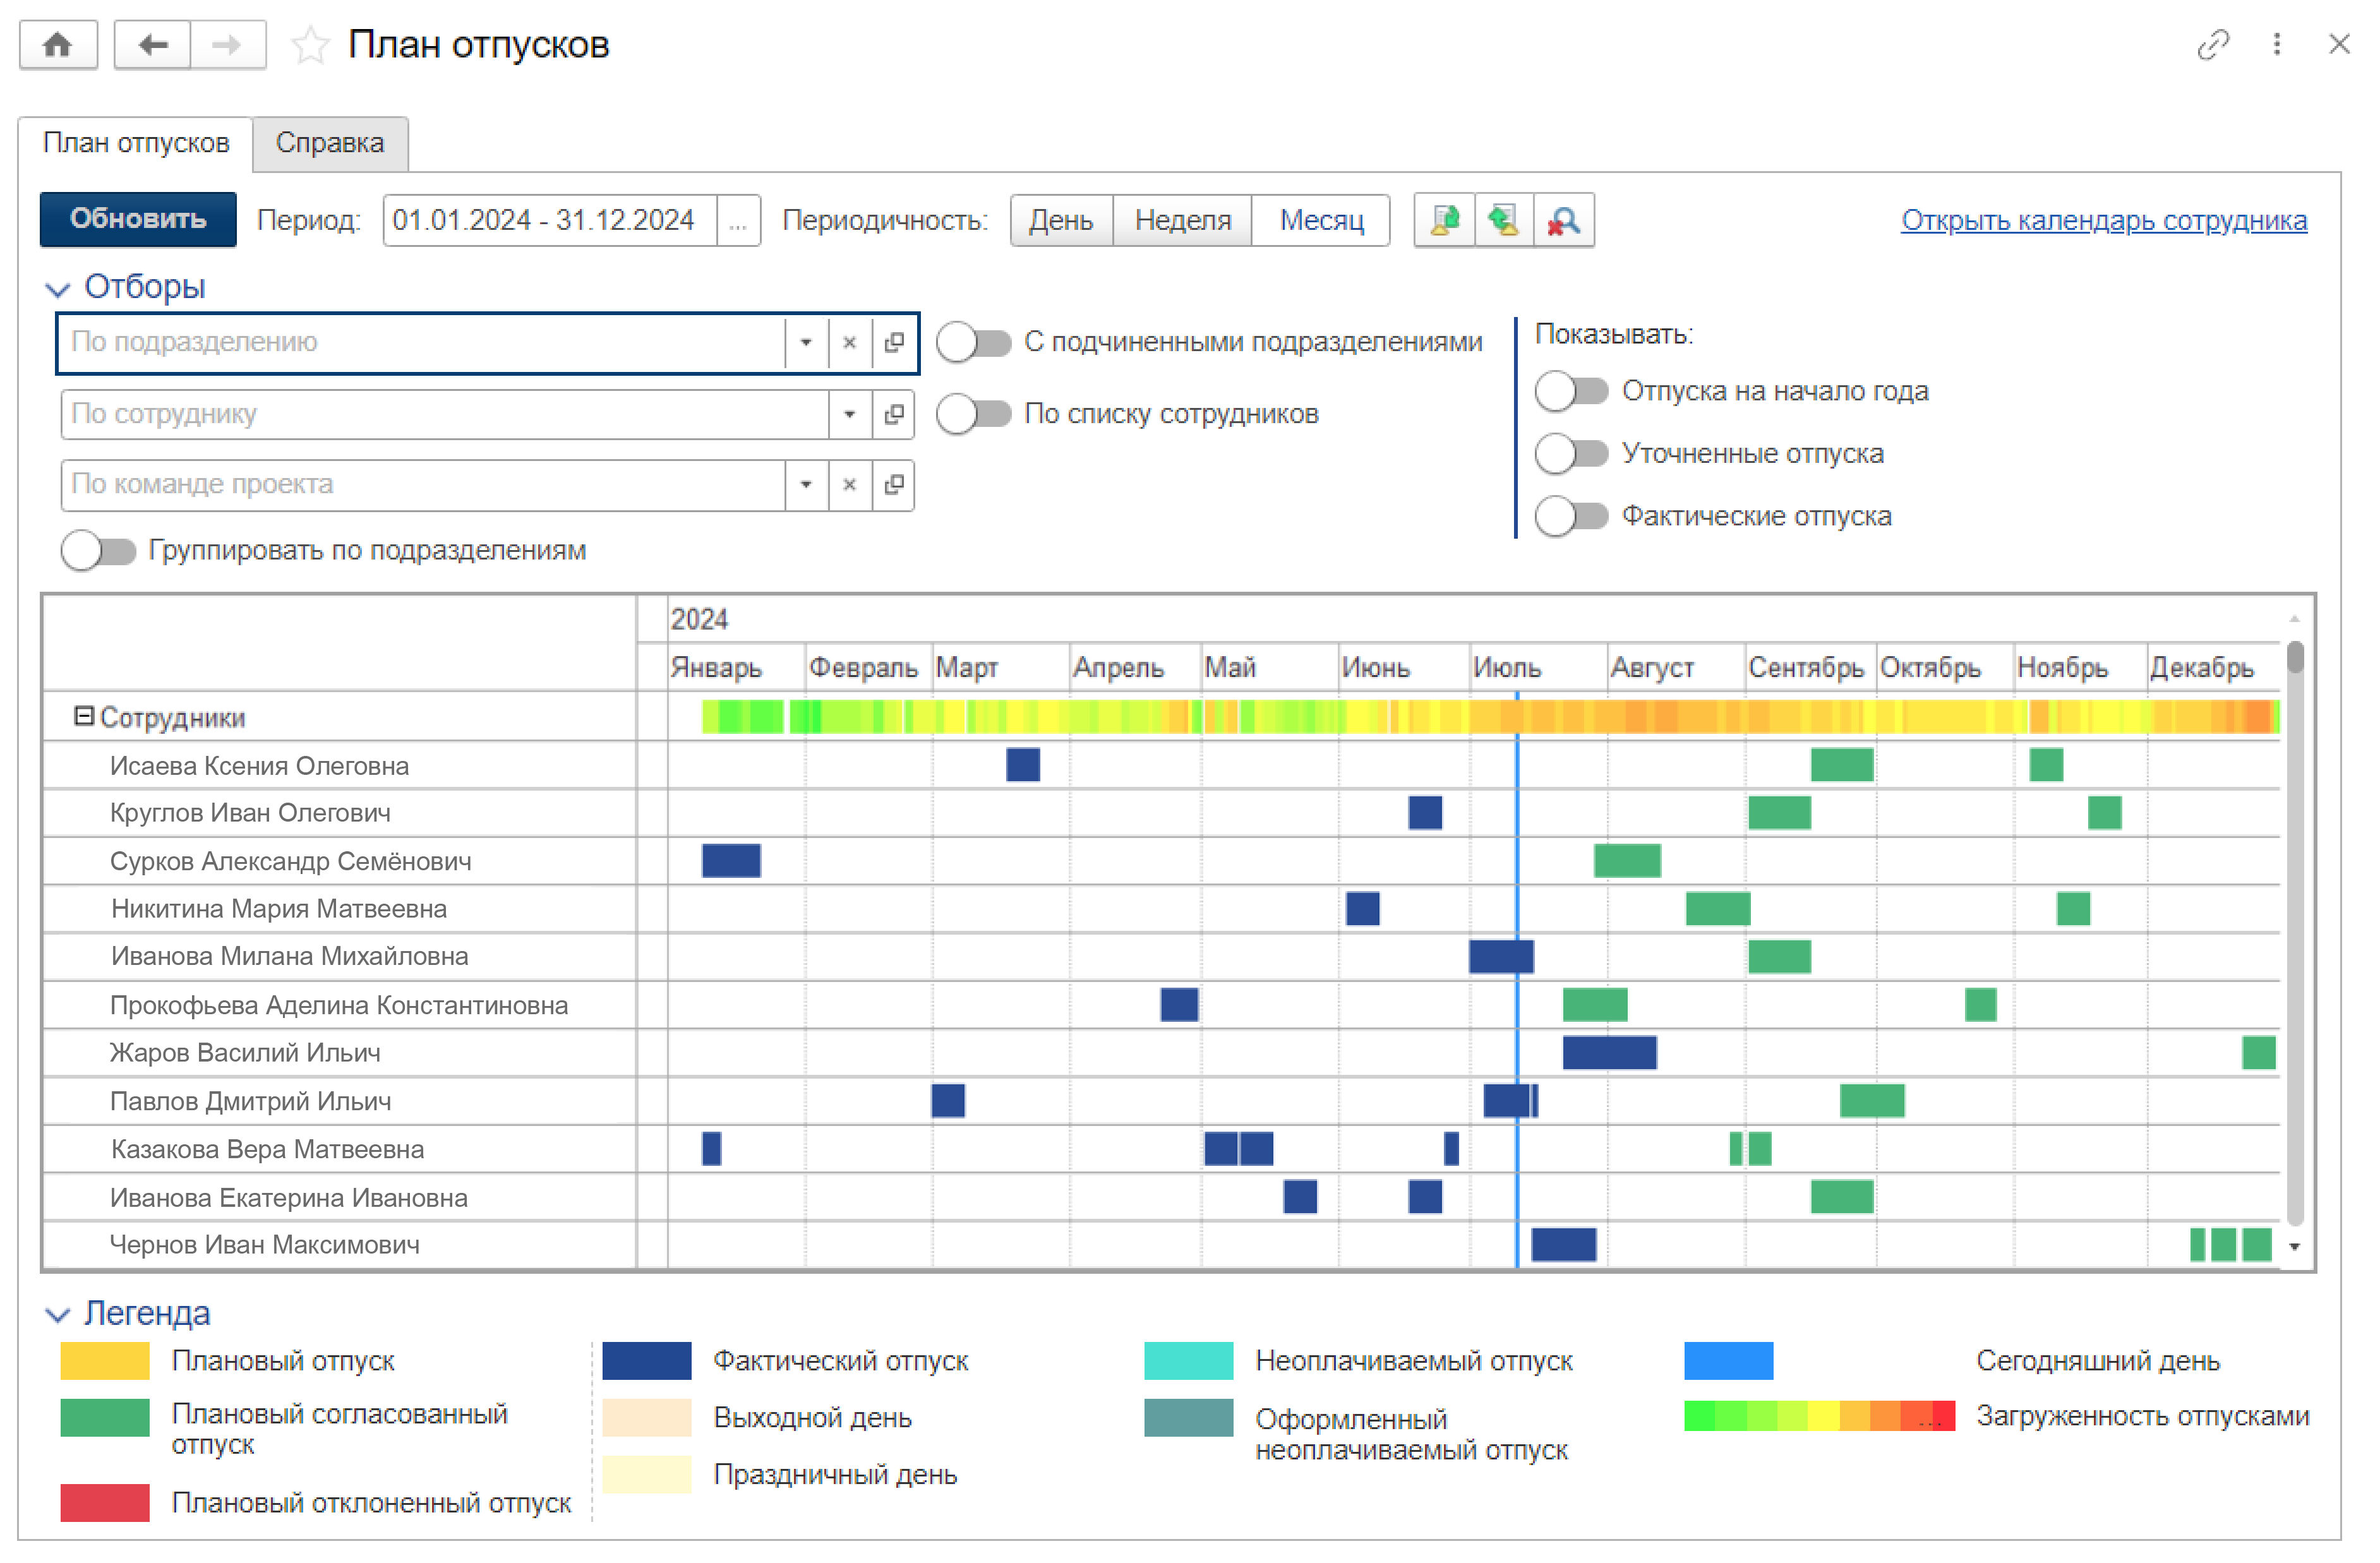Viewport: 2380px width, 1563px height.
Task: Open department filter selection form icon
Action: tap(894, 343)
